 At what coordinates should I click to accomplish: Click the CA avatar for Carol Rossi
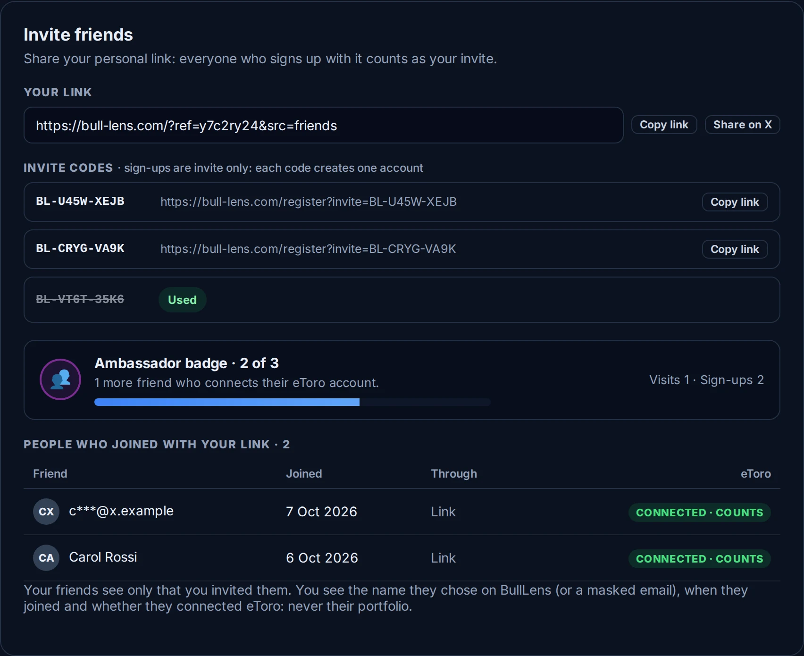46,558
